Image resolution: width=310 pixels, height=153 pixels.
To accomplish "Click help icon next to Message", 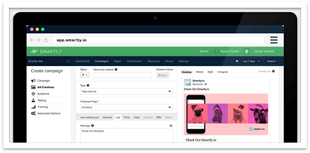I will coord(93,125).
